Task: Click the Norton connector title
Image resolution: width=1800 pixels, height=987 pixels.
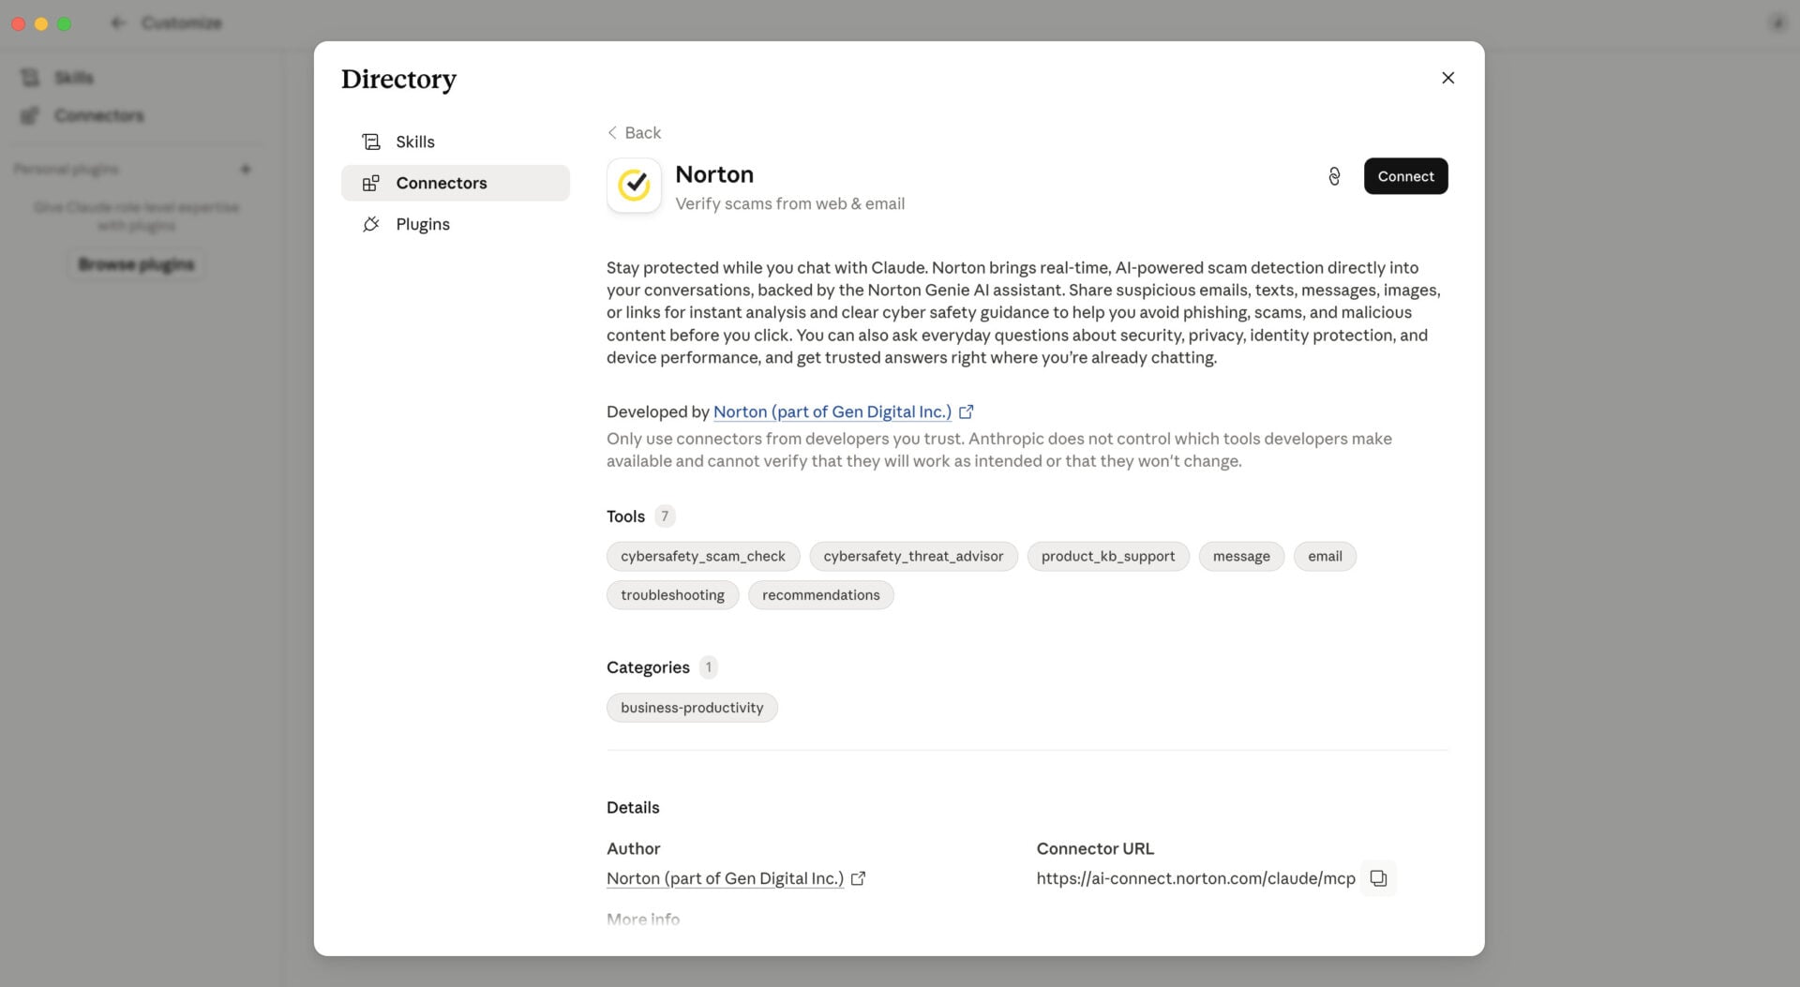Action: [x=714, y=174]
